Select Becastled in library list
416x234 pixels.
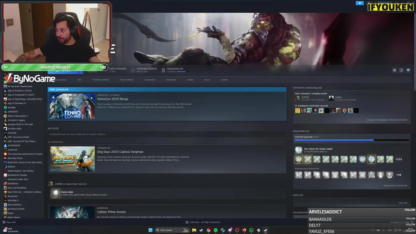coord(13,196)
